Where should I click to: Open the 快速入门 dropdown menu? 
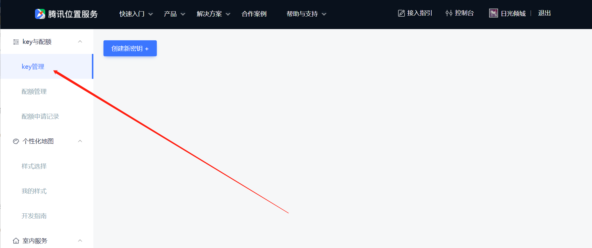point(136,14)
